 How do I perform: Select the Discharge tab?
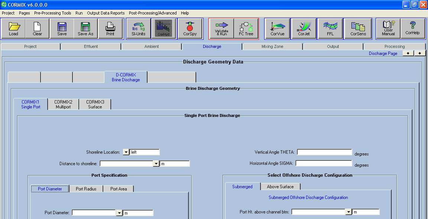point(212,47)
